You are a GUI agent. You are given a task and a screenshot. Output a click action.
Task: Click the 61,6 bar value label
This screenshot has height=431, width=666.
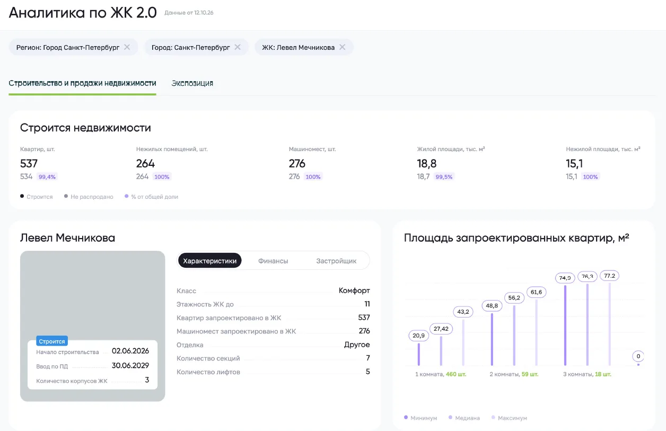[537, 292]
